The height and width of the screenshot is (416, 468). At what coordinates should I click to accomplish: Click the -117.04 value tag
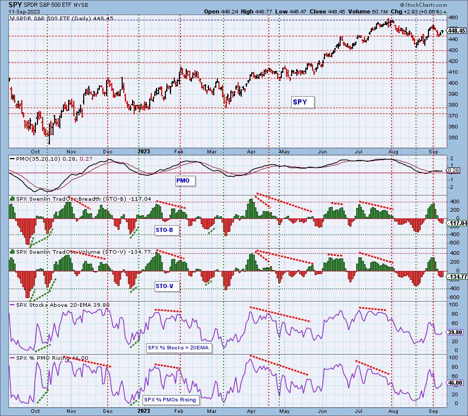[457, 223]
